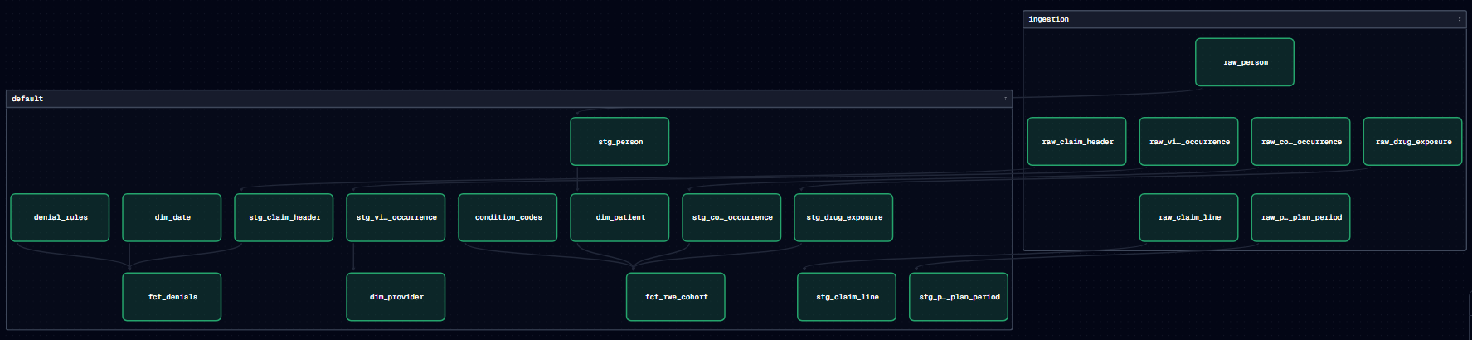
Task: Select the stg_drug_exposure node
Action: point(843,217)
